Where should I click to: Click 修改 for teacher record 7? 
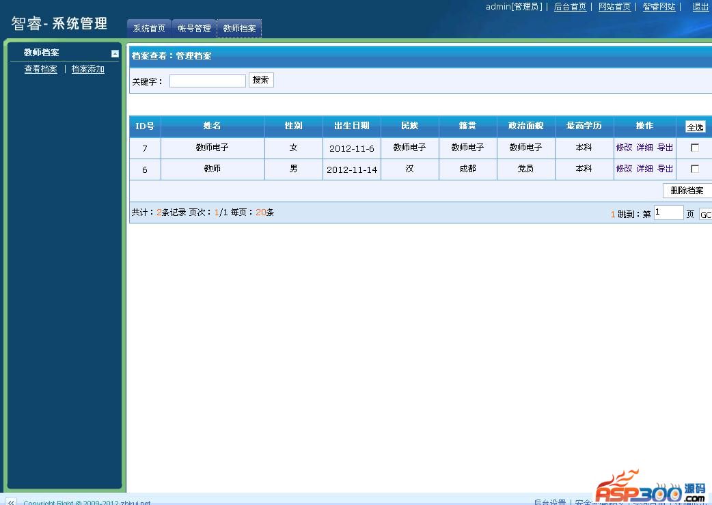tap(624, 148)
